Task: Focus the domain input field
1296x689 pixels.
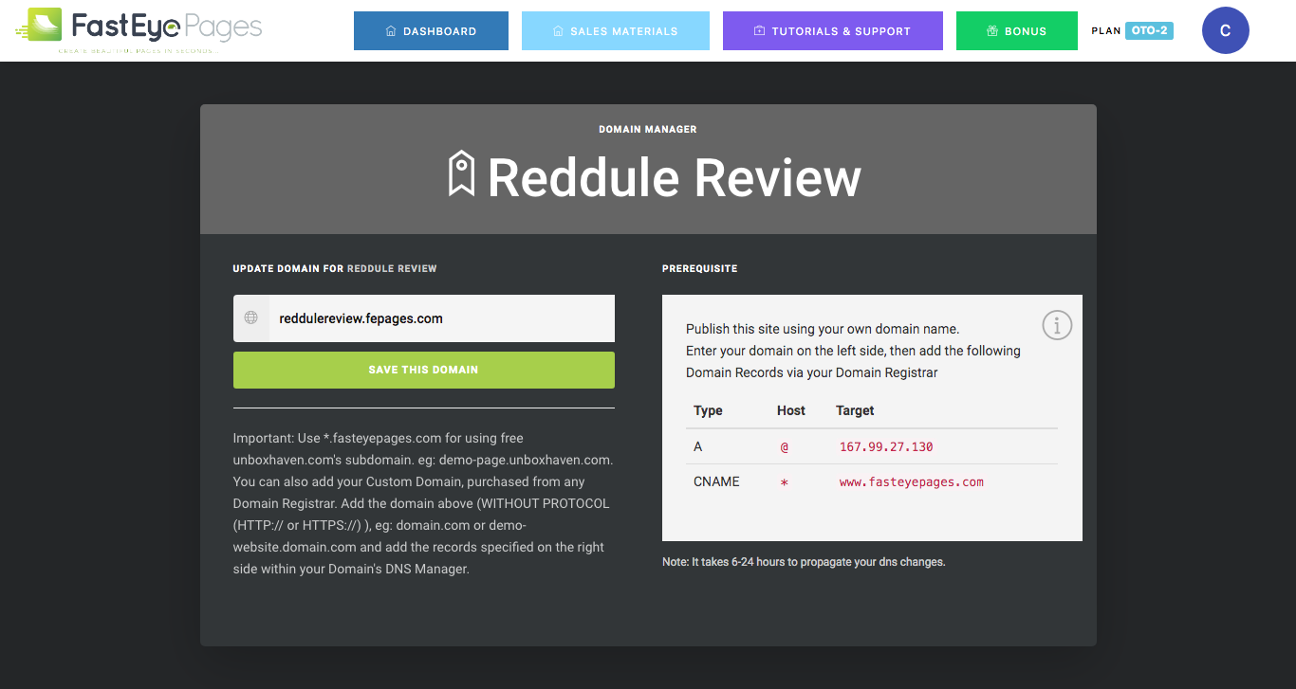Action: (442, 318)
